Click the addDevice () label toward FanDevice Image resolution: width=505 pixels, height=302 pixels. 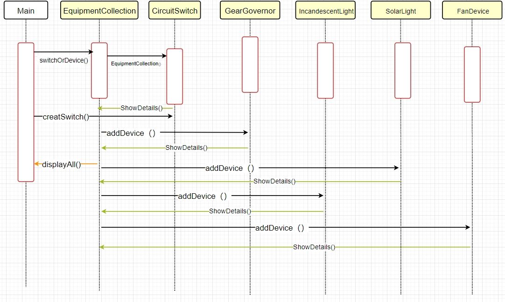click(x=280, y=228)
